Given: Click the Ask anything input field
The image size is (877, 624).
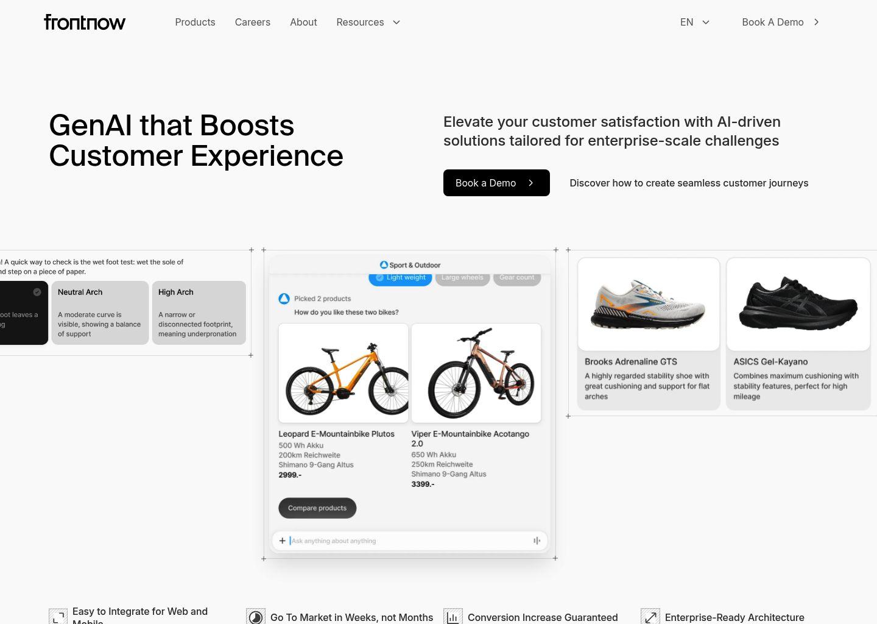Looking at the screenshot, I should click(x=409, y=541).
